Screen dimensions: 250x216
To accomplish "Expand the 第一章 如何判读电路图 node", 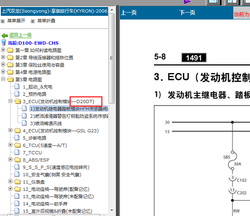I will tap(3, 50).
